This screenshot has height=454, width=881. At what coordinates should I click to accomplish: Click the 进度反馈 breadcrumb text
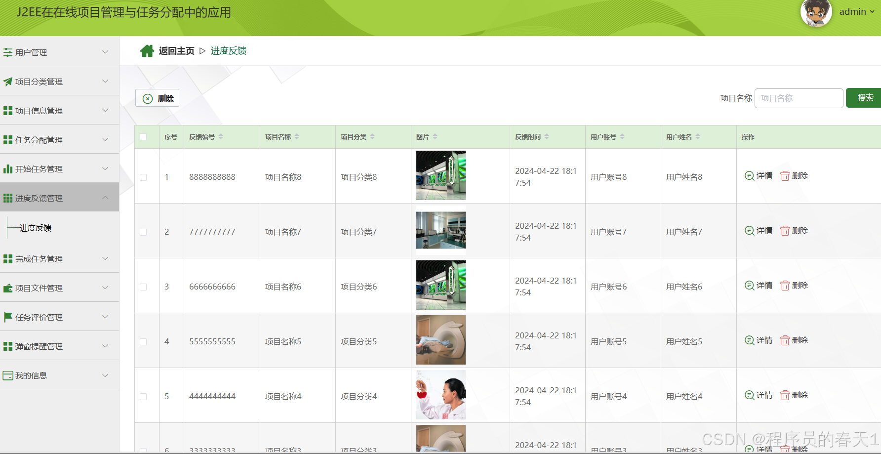pos(229,51)
